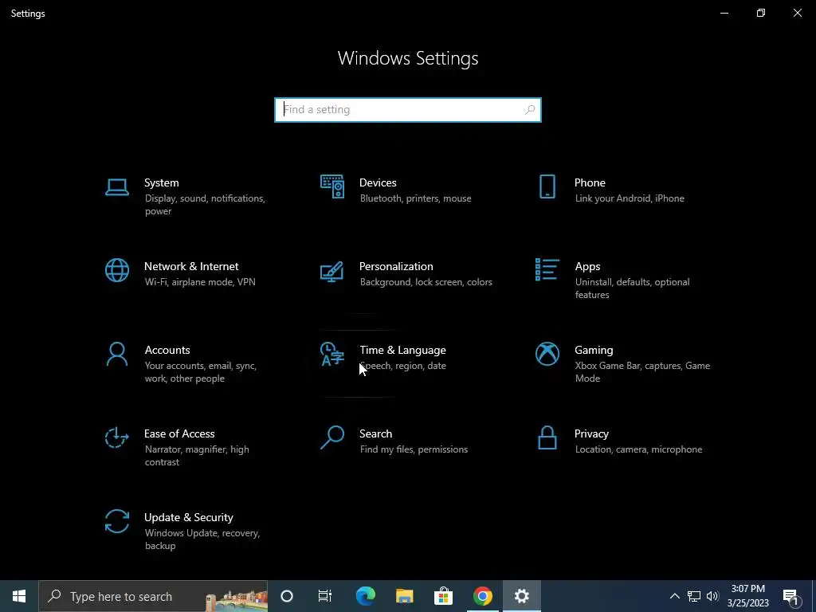Open the Personalization paintbrush icon
This screenshot has width=816, height=612.
(x=332, y=272)
